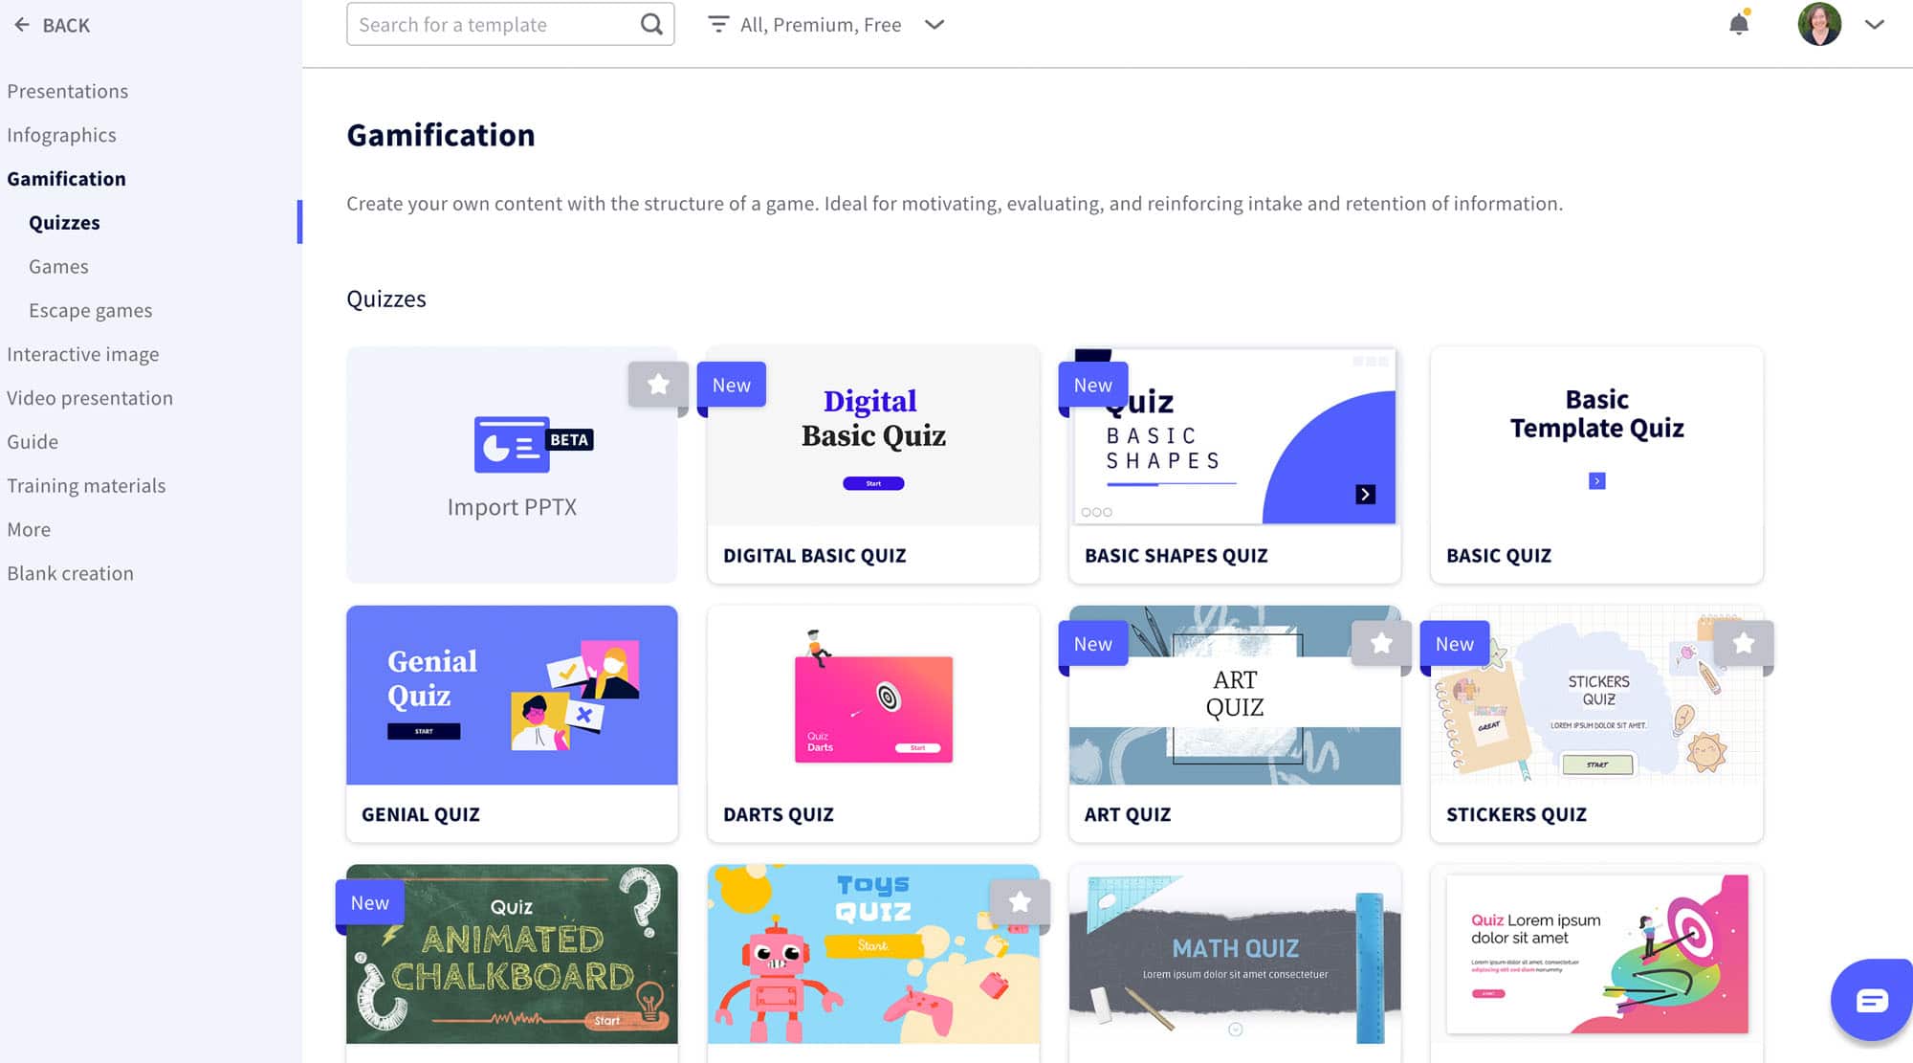Open the filter icon beside All, Premium, Free

[x=718, y=24]
